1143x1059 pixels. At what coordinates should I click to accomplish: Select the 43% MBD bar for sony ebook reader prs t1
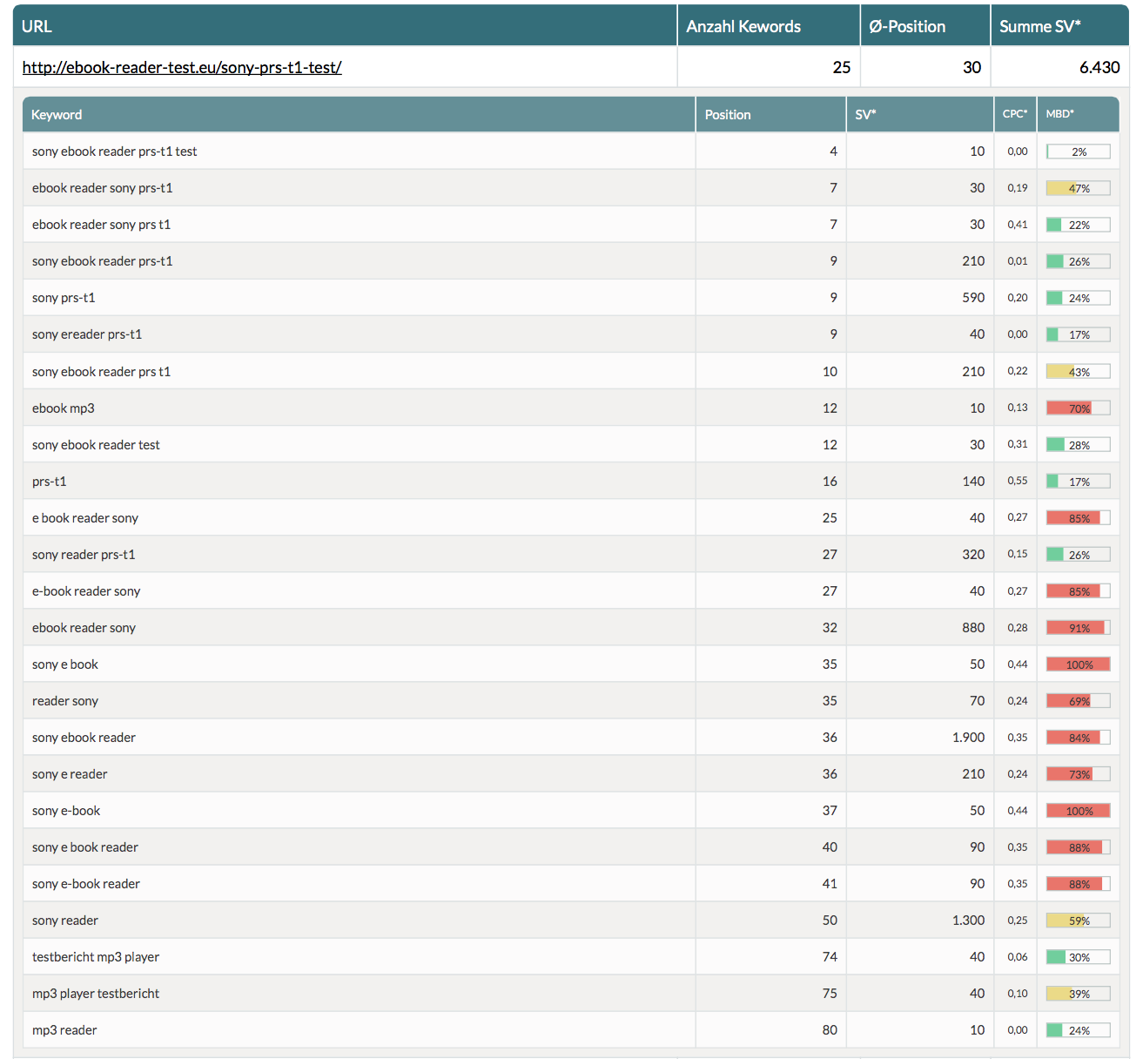(1079, 371)
